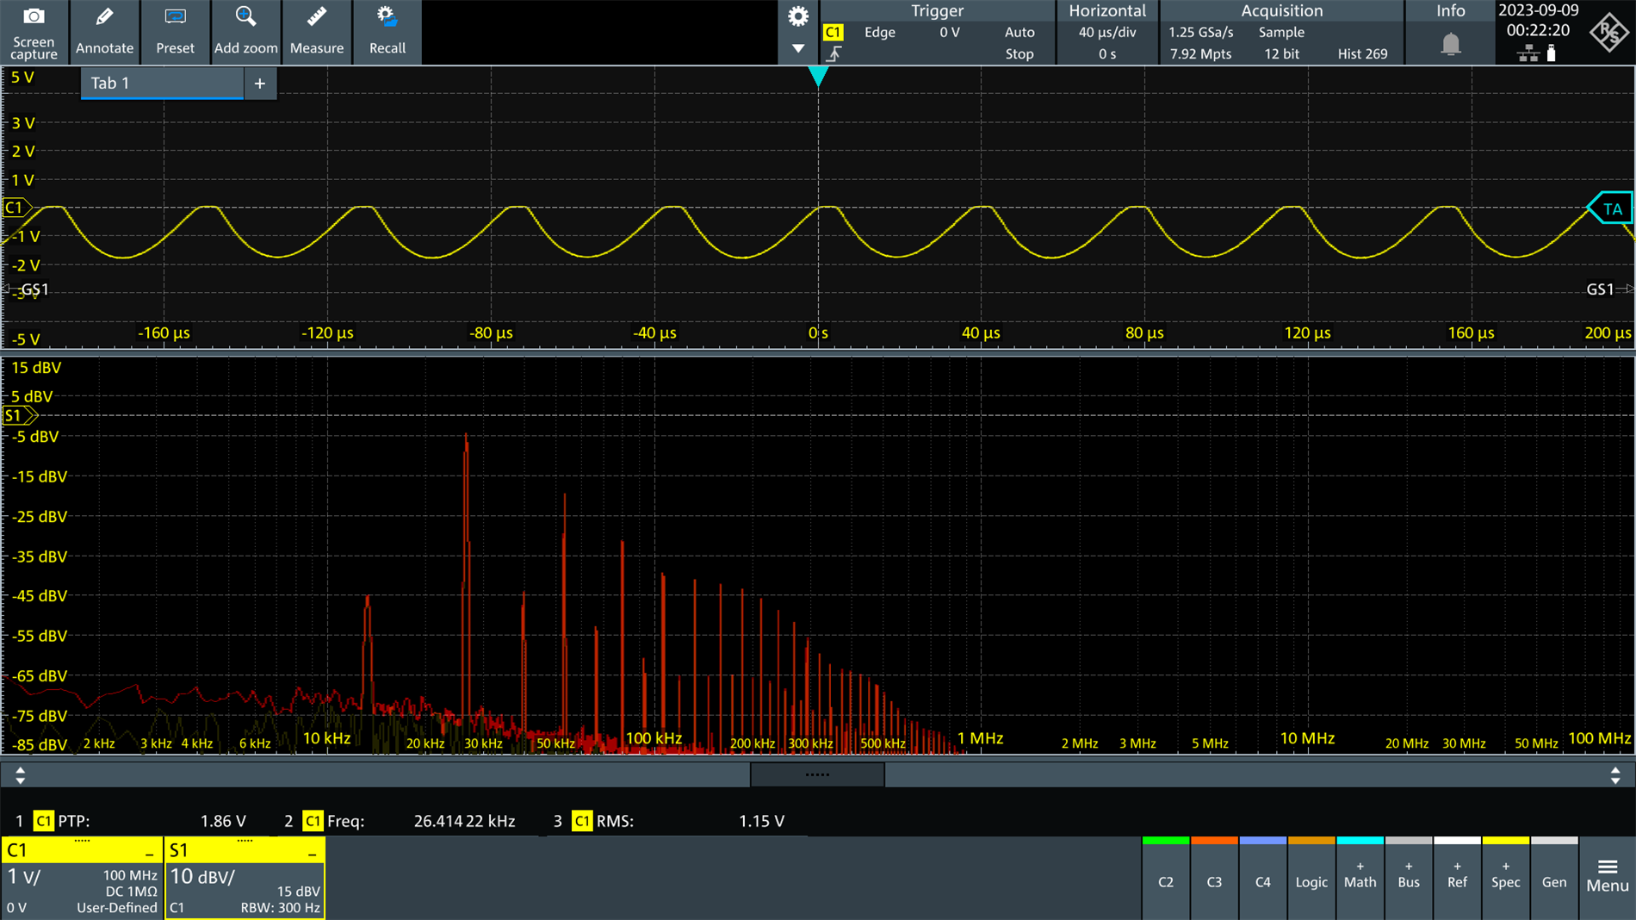1636x920 pixels.
Task: Click the results panel drag handle dots
Action: coord(817,774)
